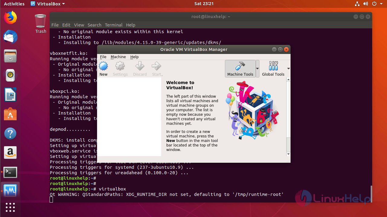Open the terminal View menu

coord(79,25)
